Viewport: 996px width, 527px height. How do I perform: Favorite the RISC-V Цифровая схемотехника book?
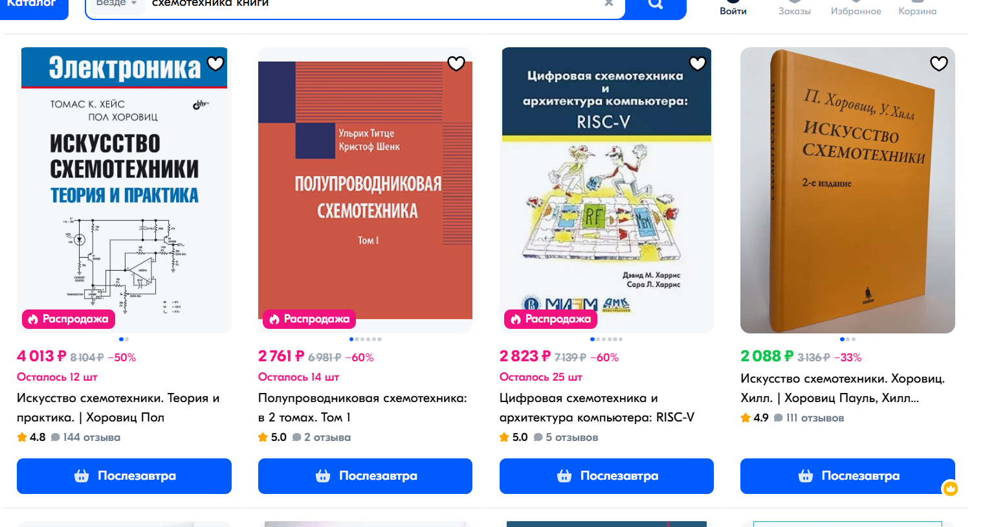698,63
